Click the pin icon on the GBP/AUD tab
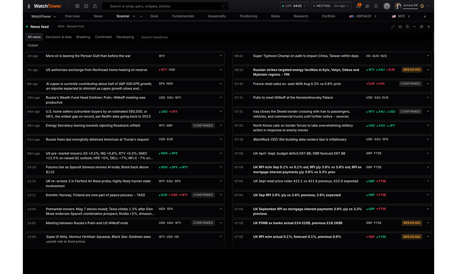This screenshot has width=457, height=274. coord(375,16)
